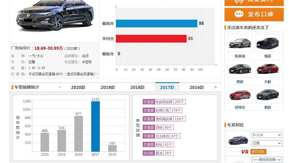Screen dimensions: 289x163
Task: Go to previous model years arrow
Action: coord(60,87)
